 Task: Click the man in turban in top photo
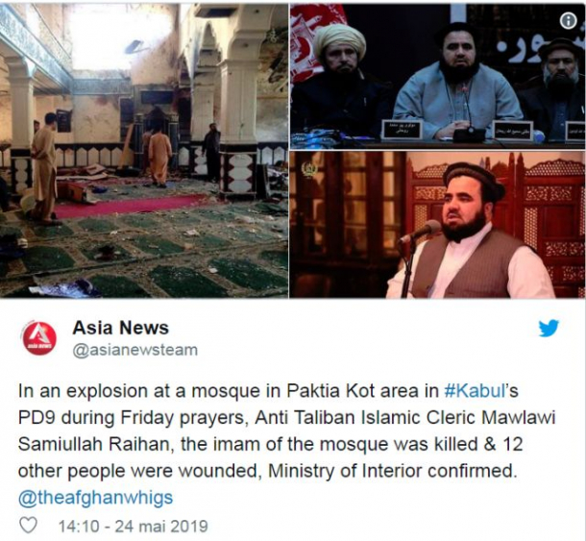click(x=339, y=81)
